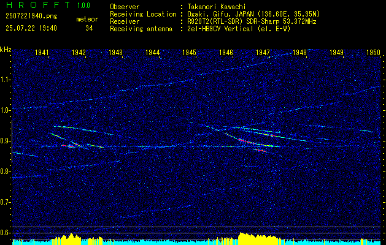Click observer name Takanori Kawachi
Screen dimensions: 386x245
(x=216, y=7)
